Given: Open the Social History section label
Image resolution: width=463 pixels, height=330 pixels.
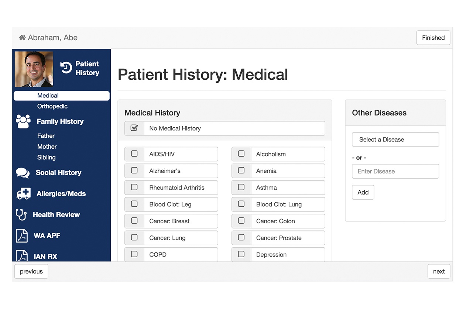Looking at the screenshot, I should coord(58,172).
